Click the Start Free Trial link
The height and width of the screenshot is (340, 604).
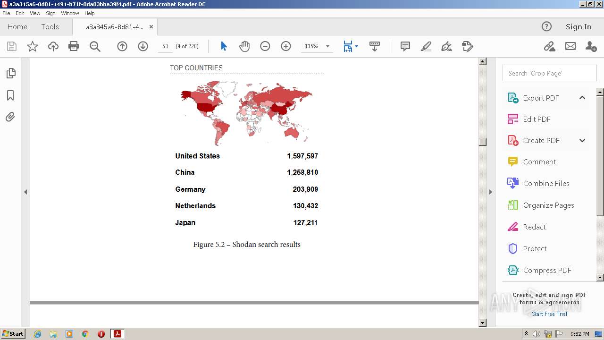549,314
